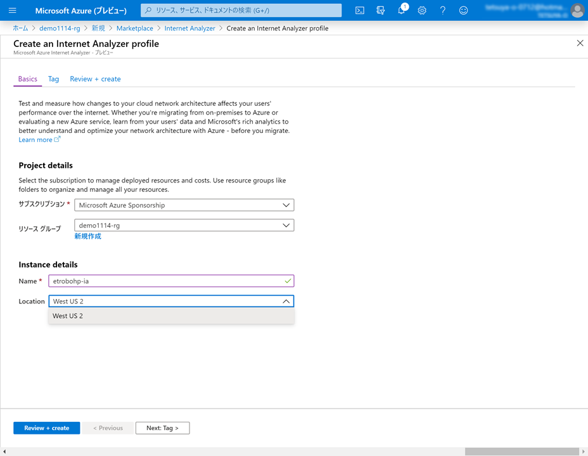
Task: Expand the resource group dropdown
Action: tap(184, 225)
